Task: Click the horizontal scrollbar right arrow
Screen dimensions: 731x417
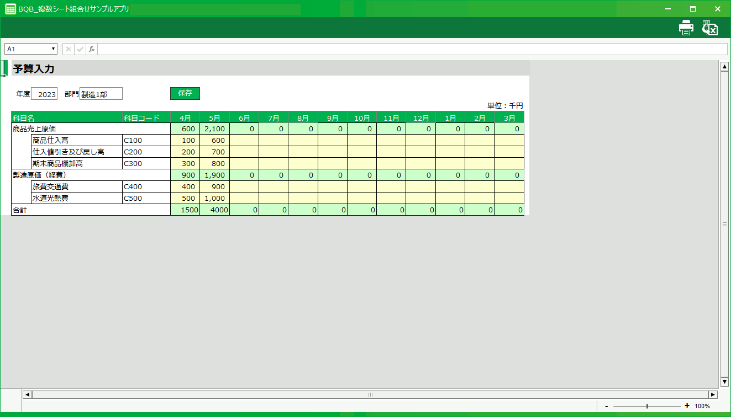Action: click(713, 394)
